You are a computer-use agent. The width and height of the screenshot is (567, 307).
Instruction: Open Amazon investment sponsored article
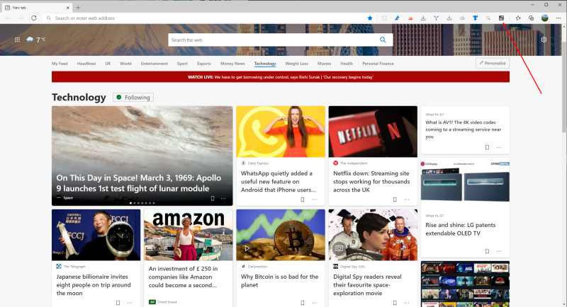click(183, 277)
